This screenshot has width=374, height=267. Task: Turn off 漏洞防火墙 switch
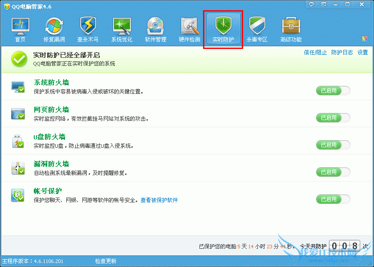(x=333, y=172)
